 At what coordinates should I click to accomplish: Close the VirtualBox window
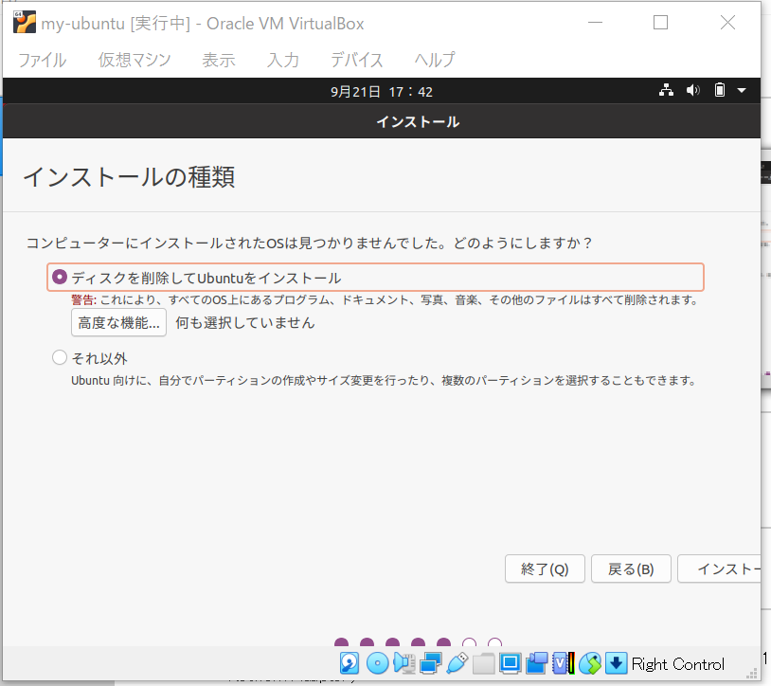727,23
